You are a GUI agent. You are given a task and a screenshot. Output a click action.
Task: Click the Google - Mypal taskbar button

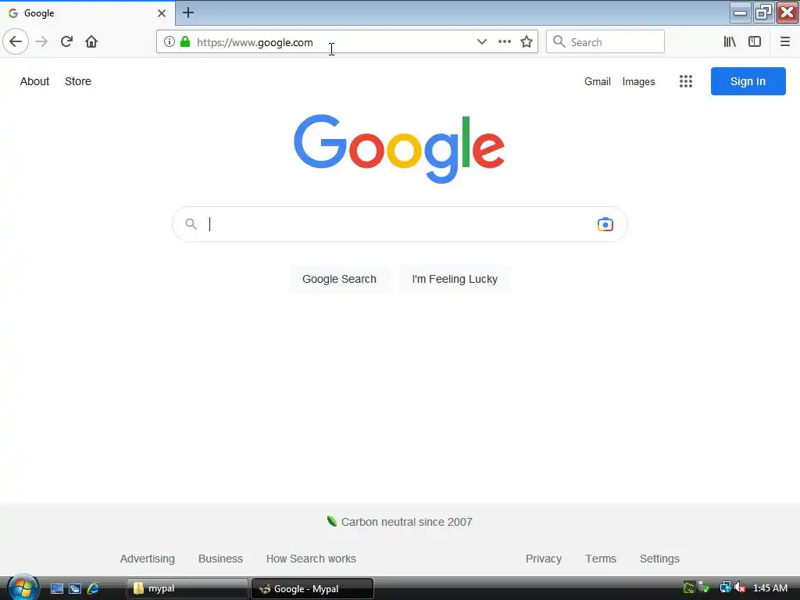point(312,589)
